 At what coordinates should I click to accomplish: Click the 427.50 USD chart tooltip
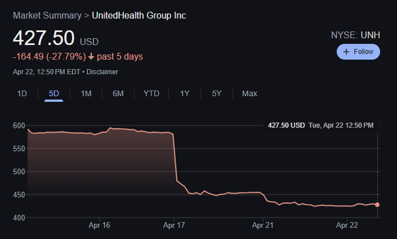click(x=320, y=125)
